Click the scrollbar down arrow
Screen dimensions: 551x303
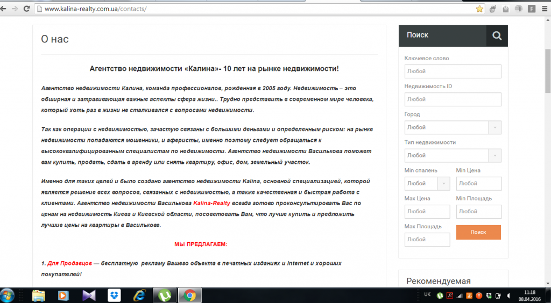[548, 283]
